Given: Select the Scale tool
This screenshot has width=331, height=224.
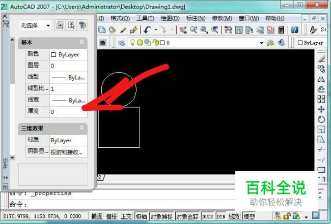Looking at the screenshot, I should tap(321, 130).
